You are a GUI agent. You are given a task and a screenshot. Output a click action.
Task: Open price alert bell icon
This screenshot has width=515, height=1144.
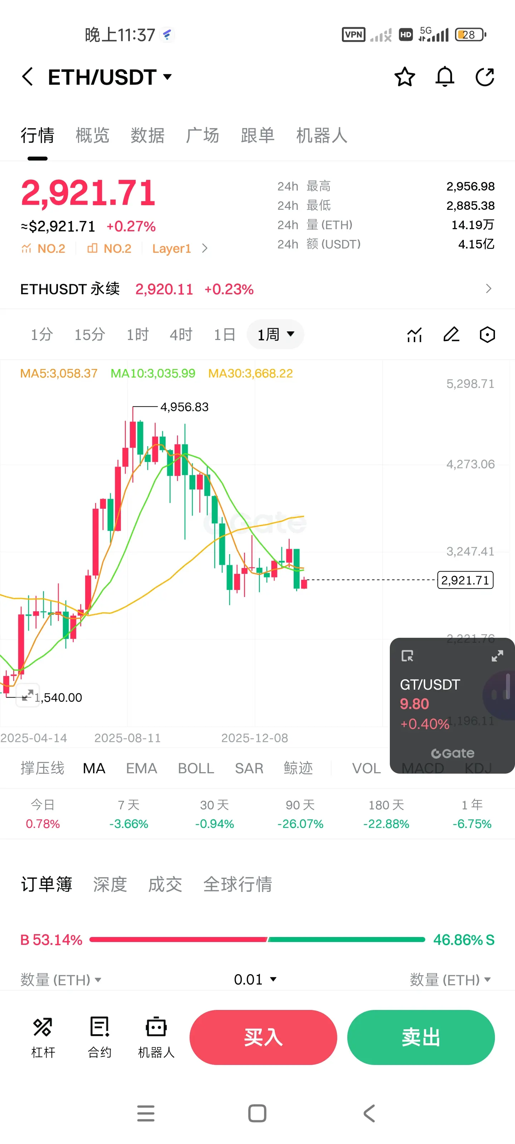click(444, 77)
